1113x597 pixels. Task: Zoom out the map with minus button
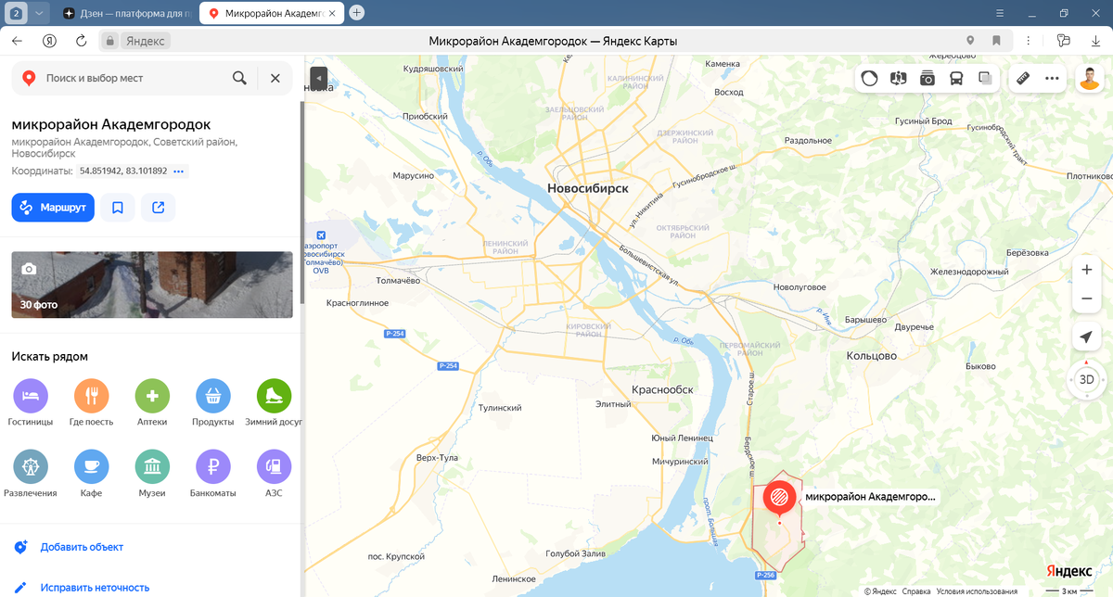tap(1087, 298)
